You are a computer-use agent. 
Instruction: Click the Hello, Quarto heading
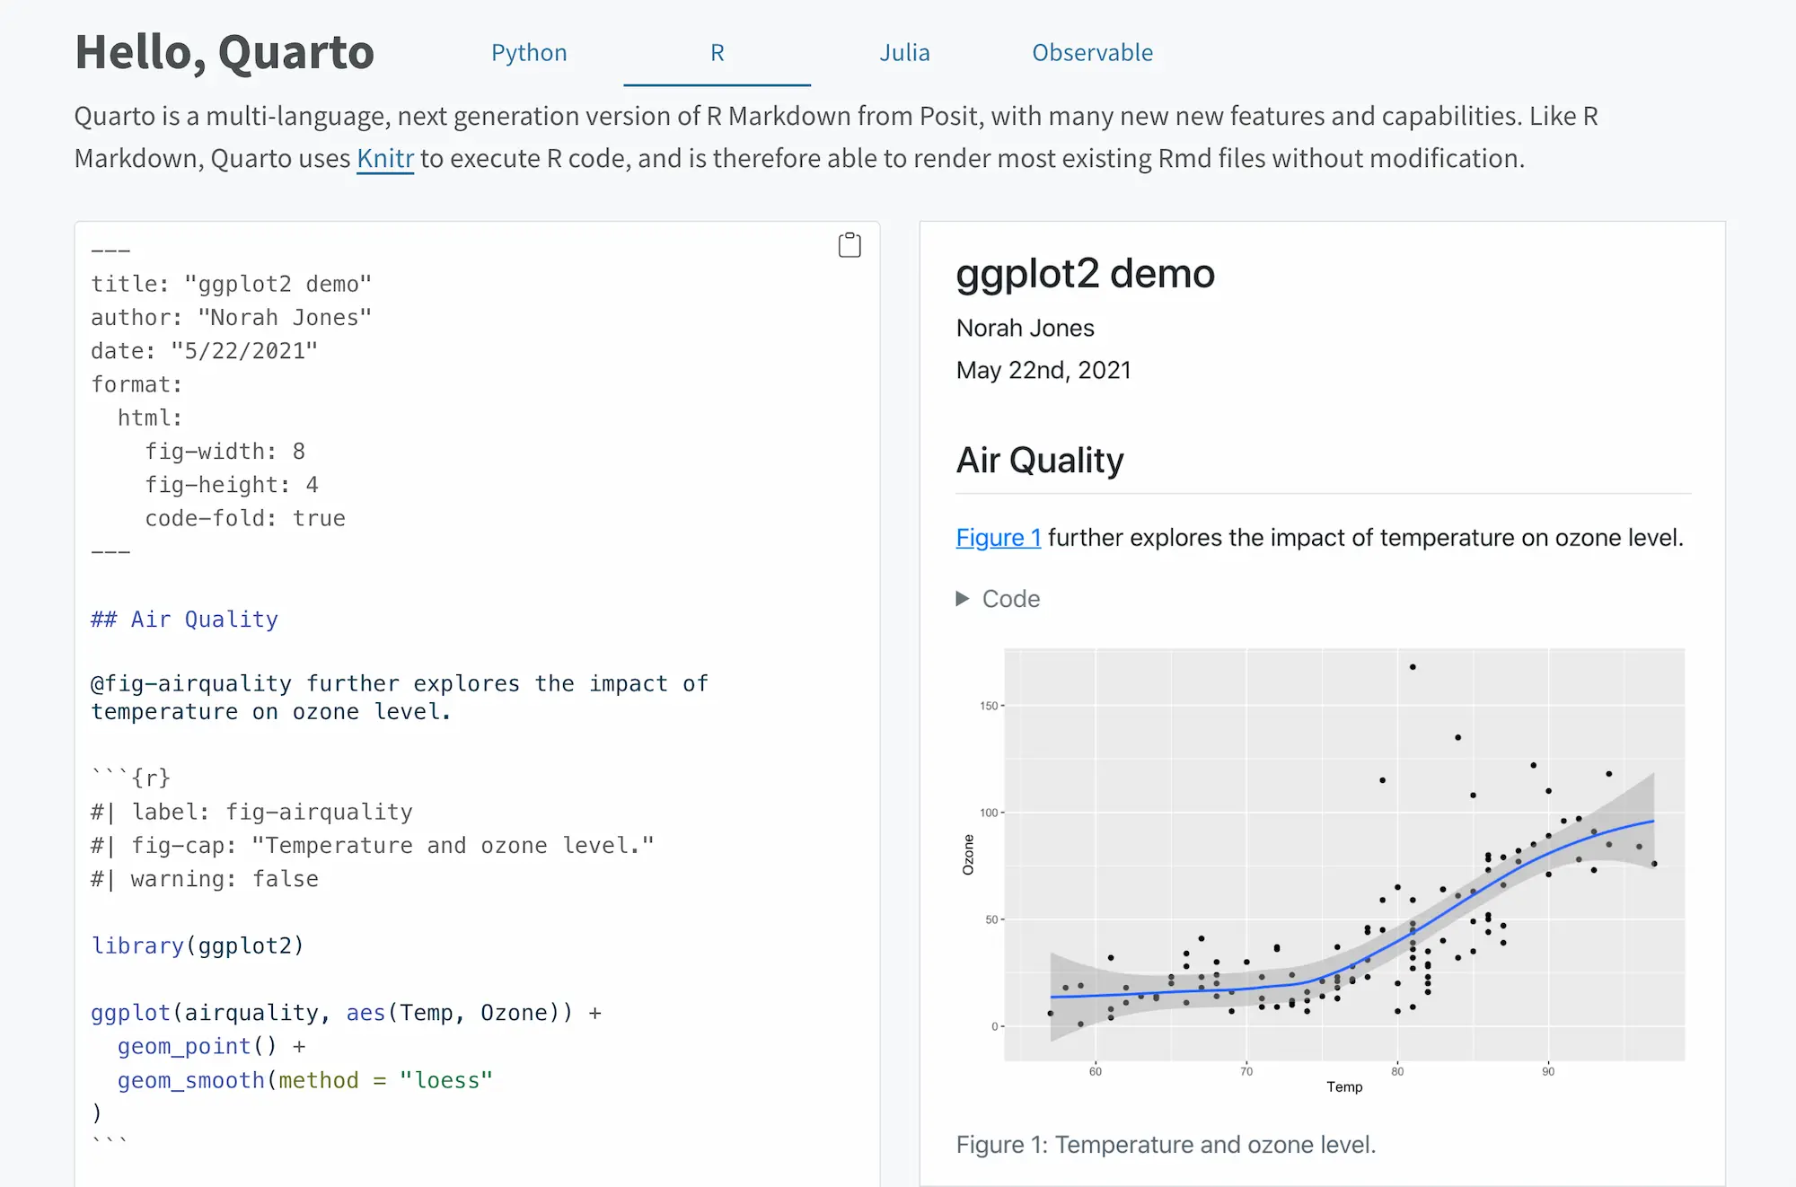point(224,52)
